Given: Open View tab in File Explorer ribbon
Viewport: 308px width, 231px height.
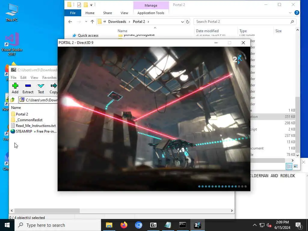Looking at the screenshot, I should coord(124,13).
